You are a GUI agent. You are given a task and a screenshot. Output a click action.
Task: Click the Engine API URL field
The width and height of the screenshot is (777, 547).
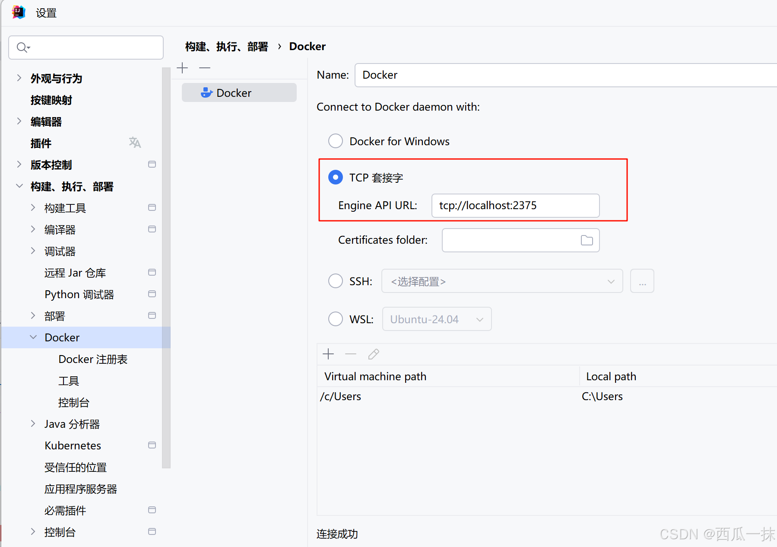click(x=516, y=206)
